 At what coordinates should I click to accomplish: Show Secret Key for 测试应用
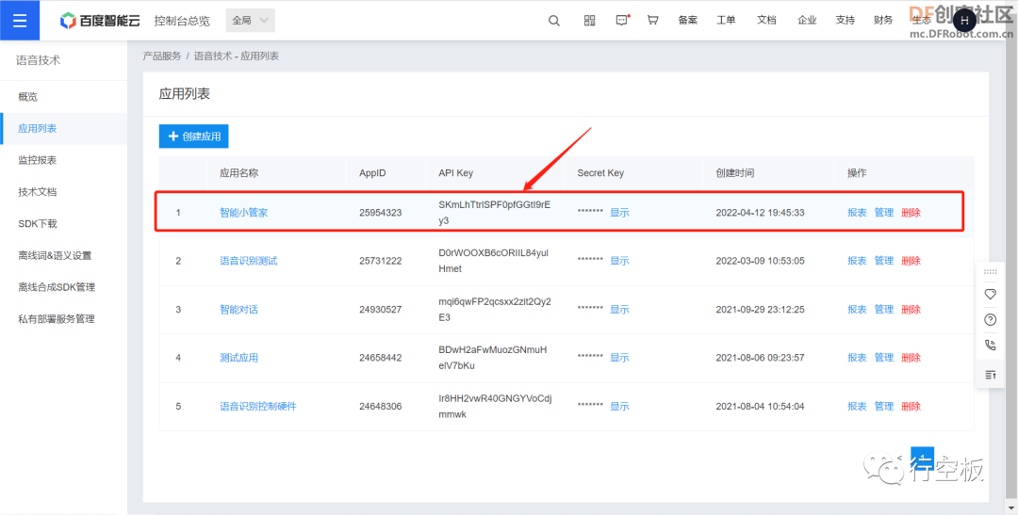pyautogui.click(x=619, y=358)
